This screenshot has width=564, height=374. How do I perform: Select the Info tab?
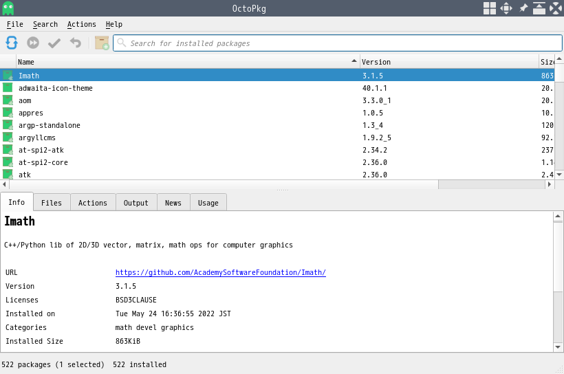point(17,201)
